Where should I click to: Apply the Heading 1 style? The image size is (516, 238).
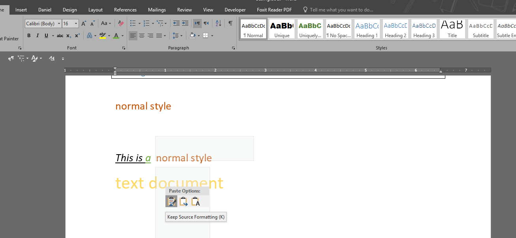(367, 29)
